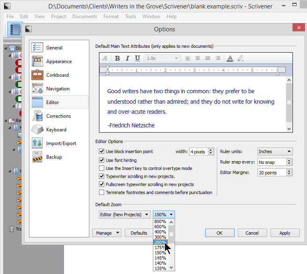Click the Bold formatting icon

tap(117, 58)
